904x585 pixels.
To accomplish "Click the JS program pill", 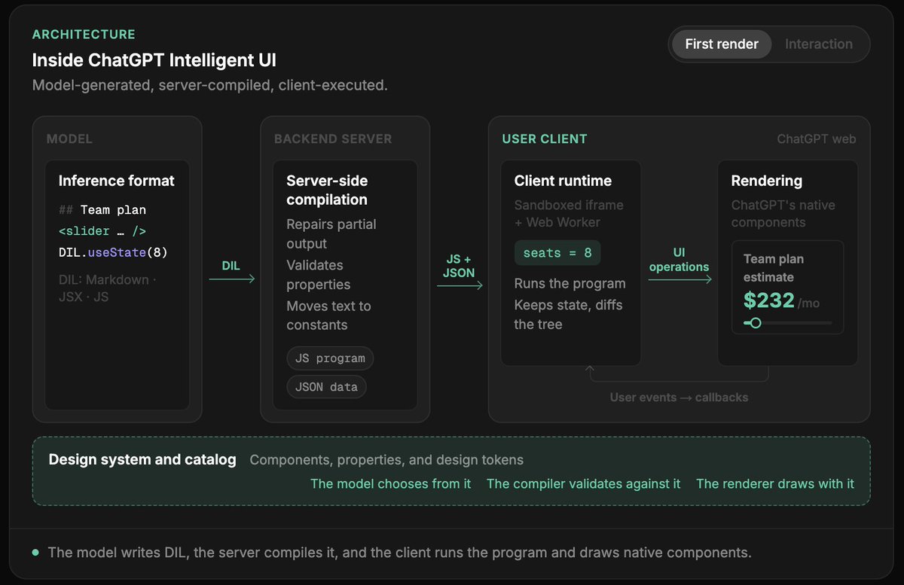I will [x=330, y=358].
